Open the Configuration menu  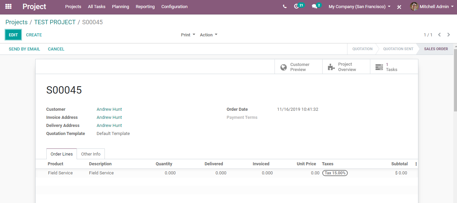pos(174,6)
